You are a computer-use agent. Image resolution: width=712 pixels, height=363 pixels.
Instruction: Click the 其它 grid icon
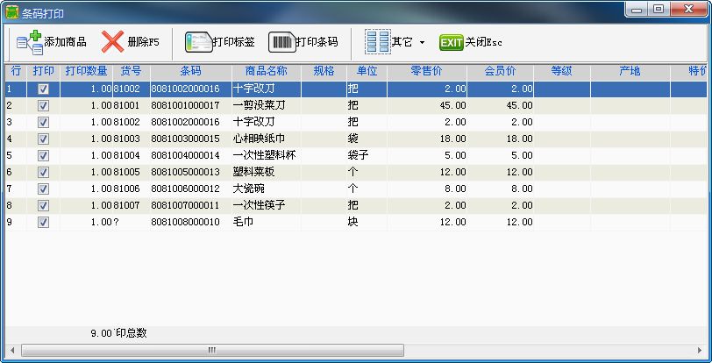pos(377,42)
